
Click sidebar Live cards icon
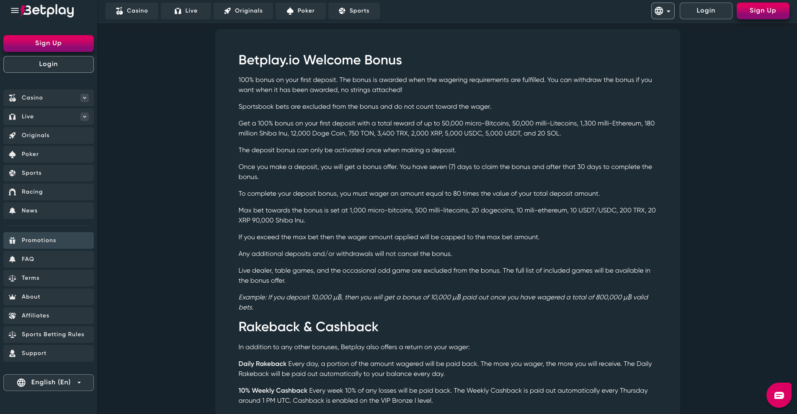click(x=13, y=117)
